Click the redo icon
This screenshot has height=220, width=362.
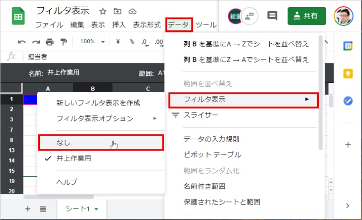click(x=36, y=42)
